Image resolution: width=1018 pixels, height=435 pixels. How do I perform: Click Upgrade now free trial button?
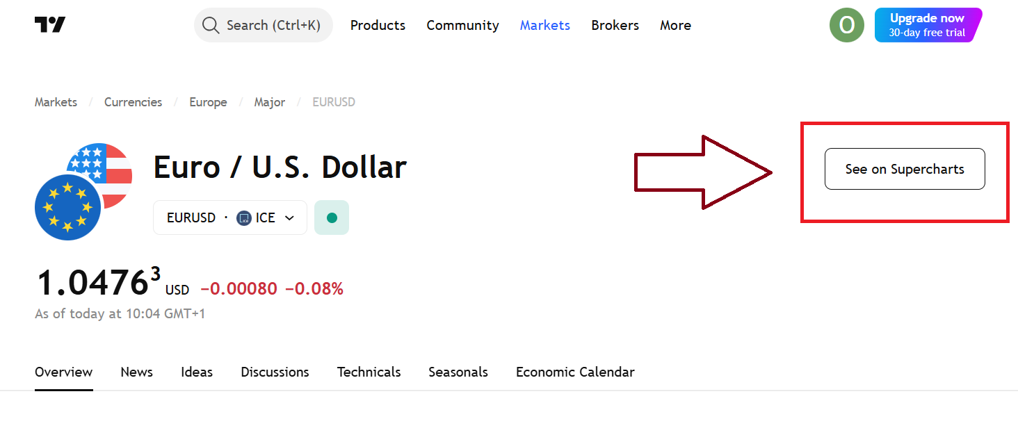pos(927,25)
